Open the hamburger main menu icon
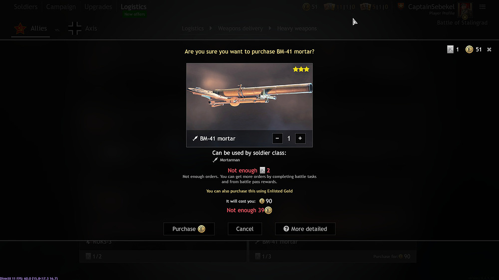Image resolution: width=499 pixels, height=280 pixels. pyautogui.click(x=483, y=6)
